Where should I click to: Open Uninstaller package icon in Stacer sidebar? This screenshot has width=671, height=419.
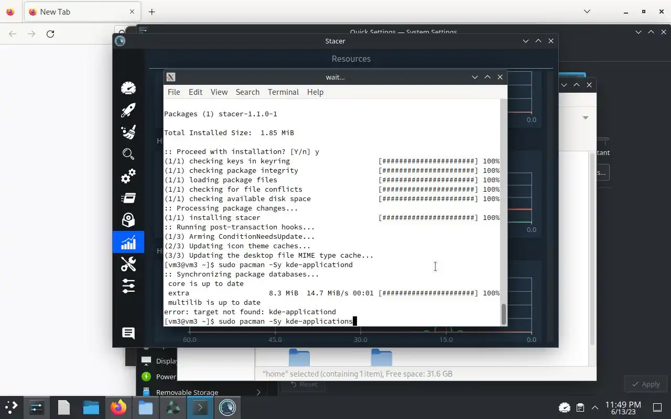click(x=128, y=220)
